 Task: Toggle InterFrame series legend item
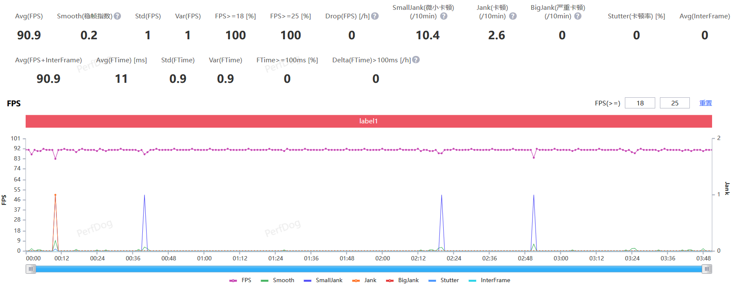(489, 280)
